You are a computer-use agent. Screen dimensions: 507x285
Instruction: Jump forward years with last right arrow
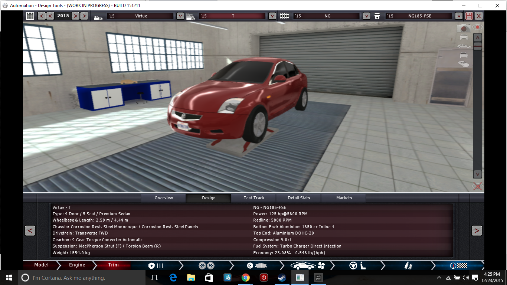(x=84, y=16)
